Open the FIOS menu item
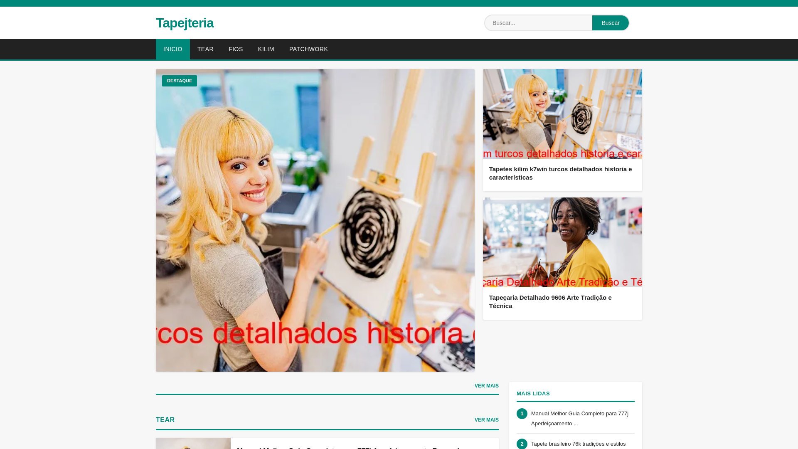The height and width of the screenshot is (449, 798). [x=236, y=49]
